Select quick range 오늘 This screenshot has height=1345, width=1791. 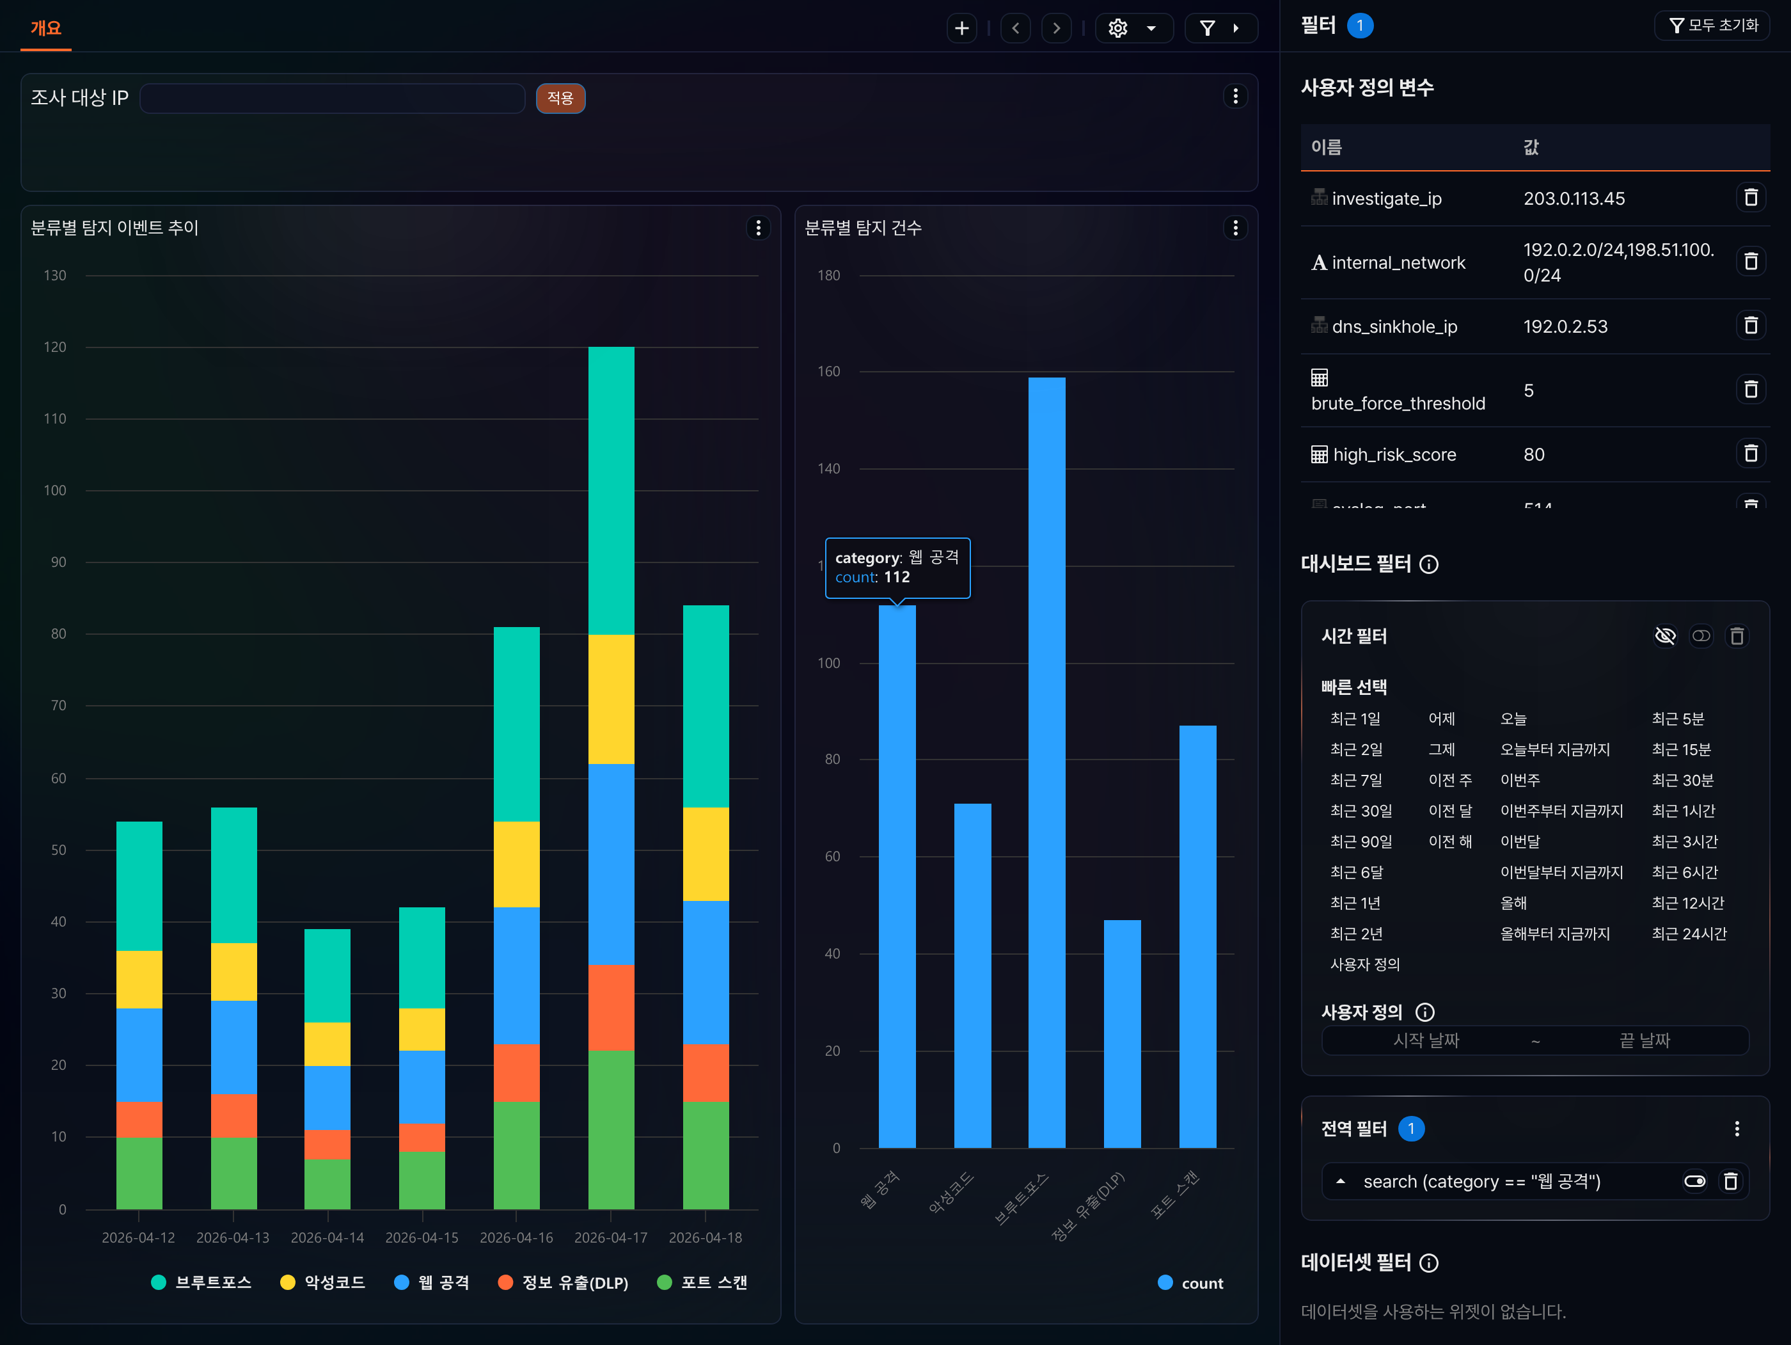[x=1513, y=719]
